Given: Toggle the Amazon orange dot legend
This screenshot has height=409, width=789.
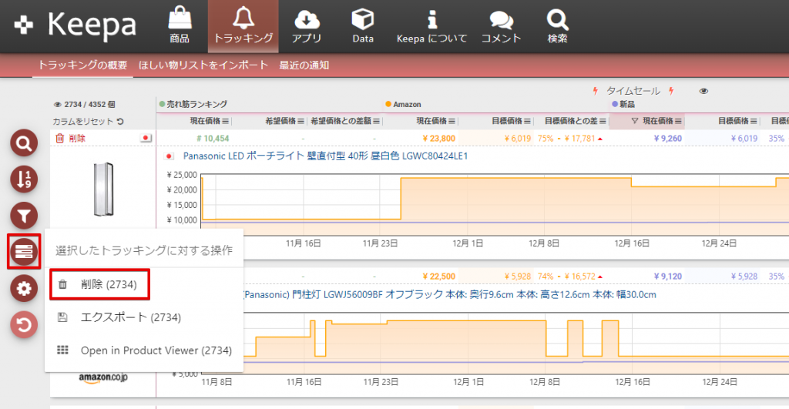Looking at the screenshot, I should tap(388, 104).
